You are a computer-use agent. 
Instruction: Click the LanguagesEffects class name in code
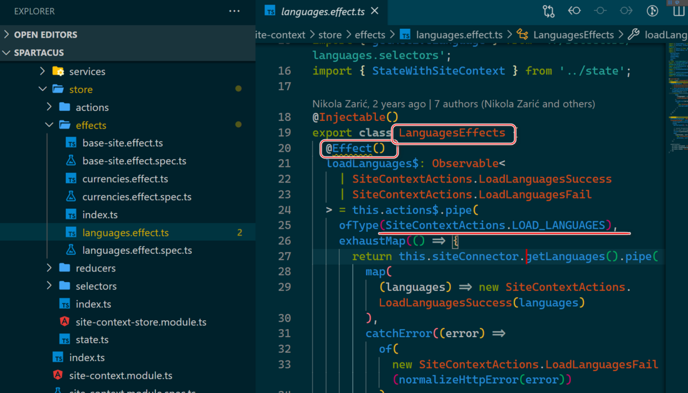pos(452,133)
